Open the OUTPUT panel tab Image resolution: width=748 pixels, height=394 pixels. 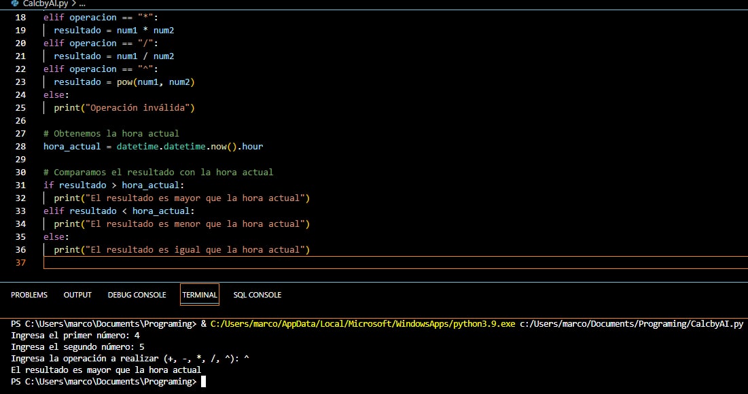pos(77,295)
